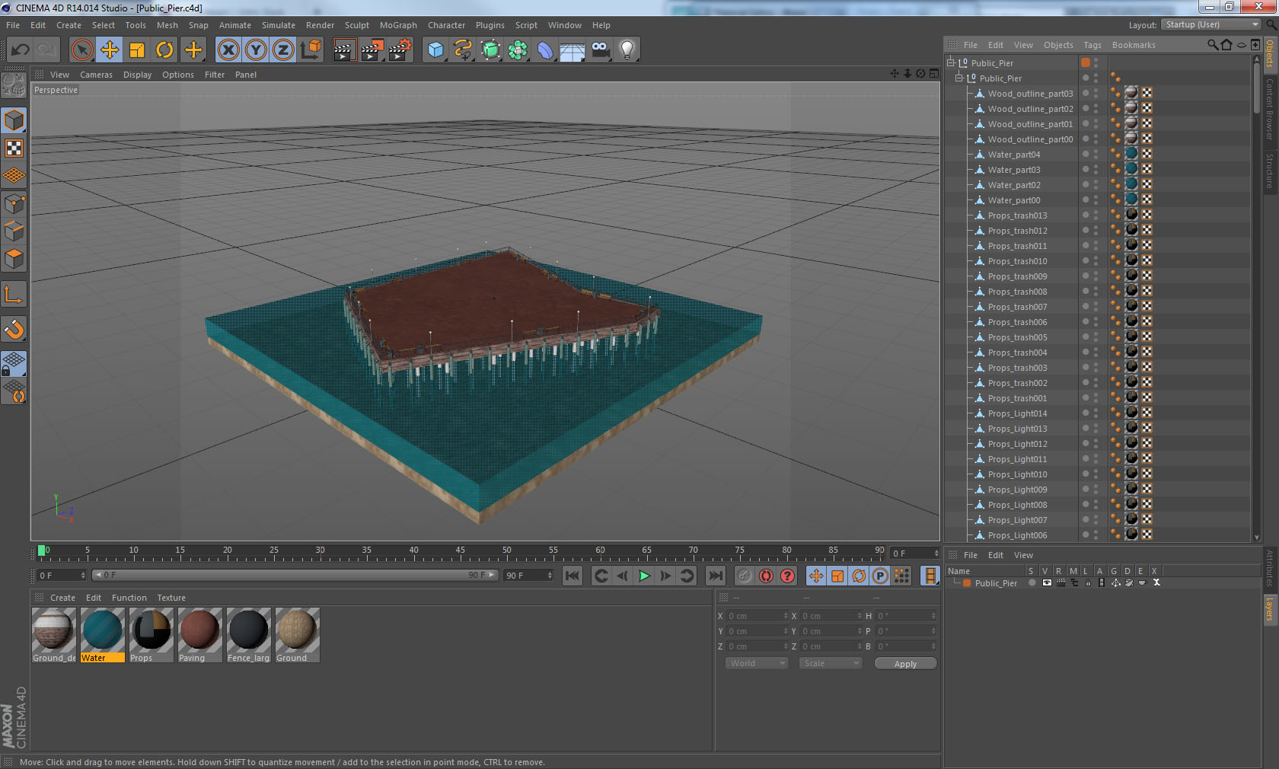The height and width of the screenshot is (769, 1279).
Task: Add an Array modeling object
Action: [x=518, y=50]
